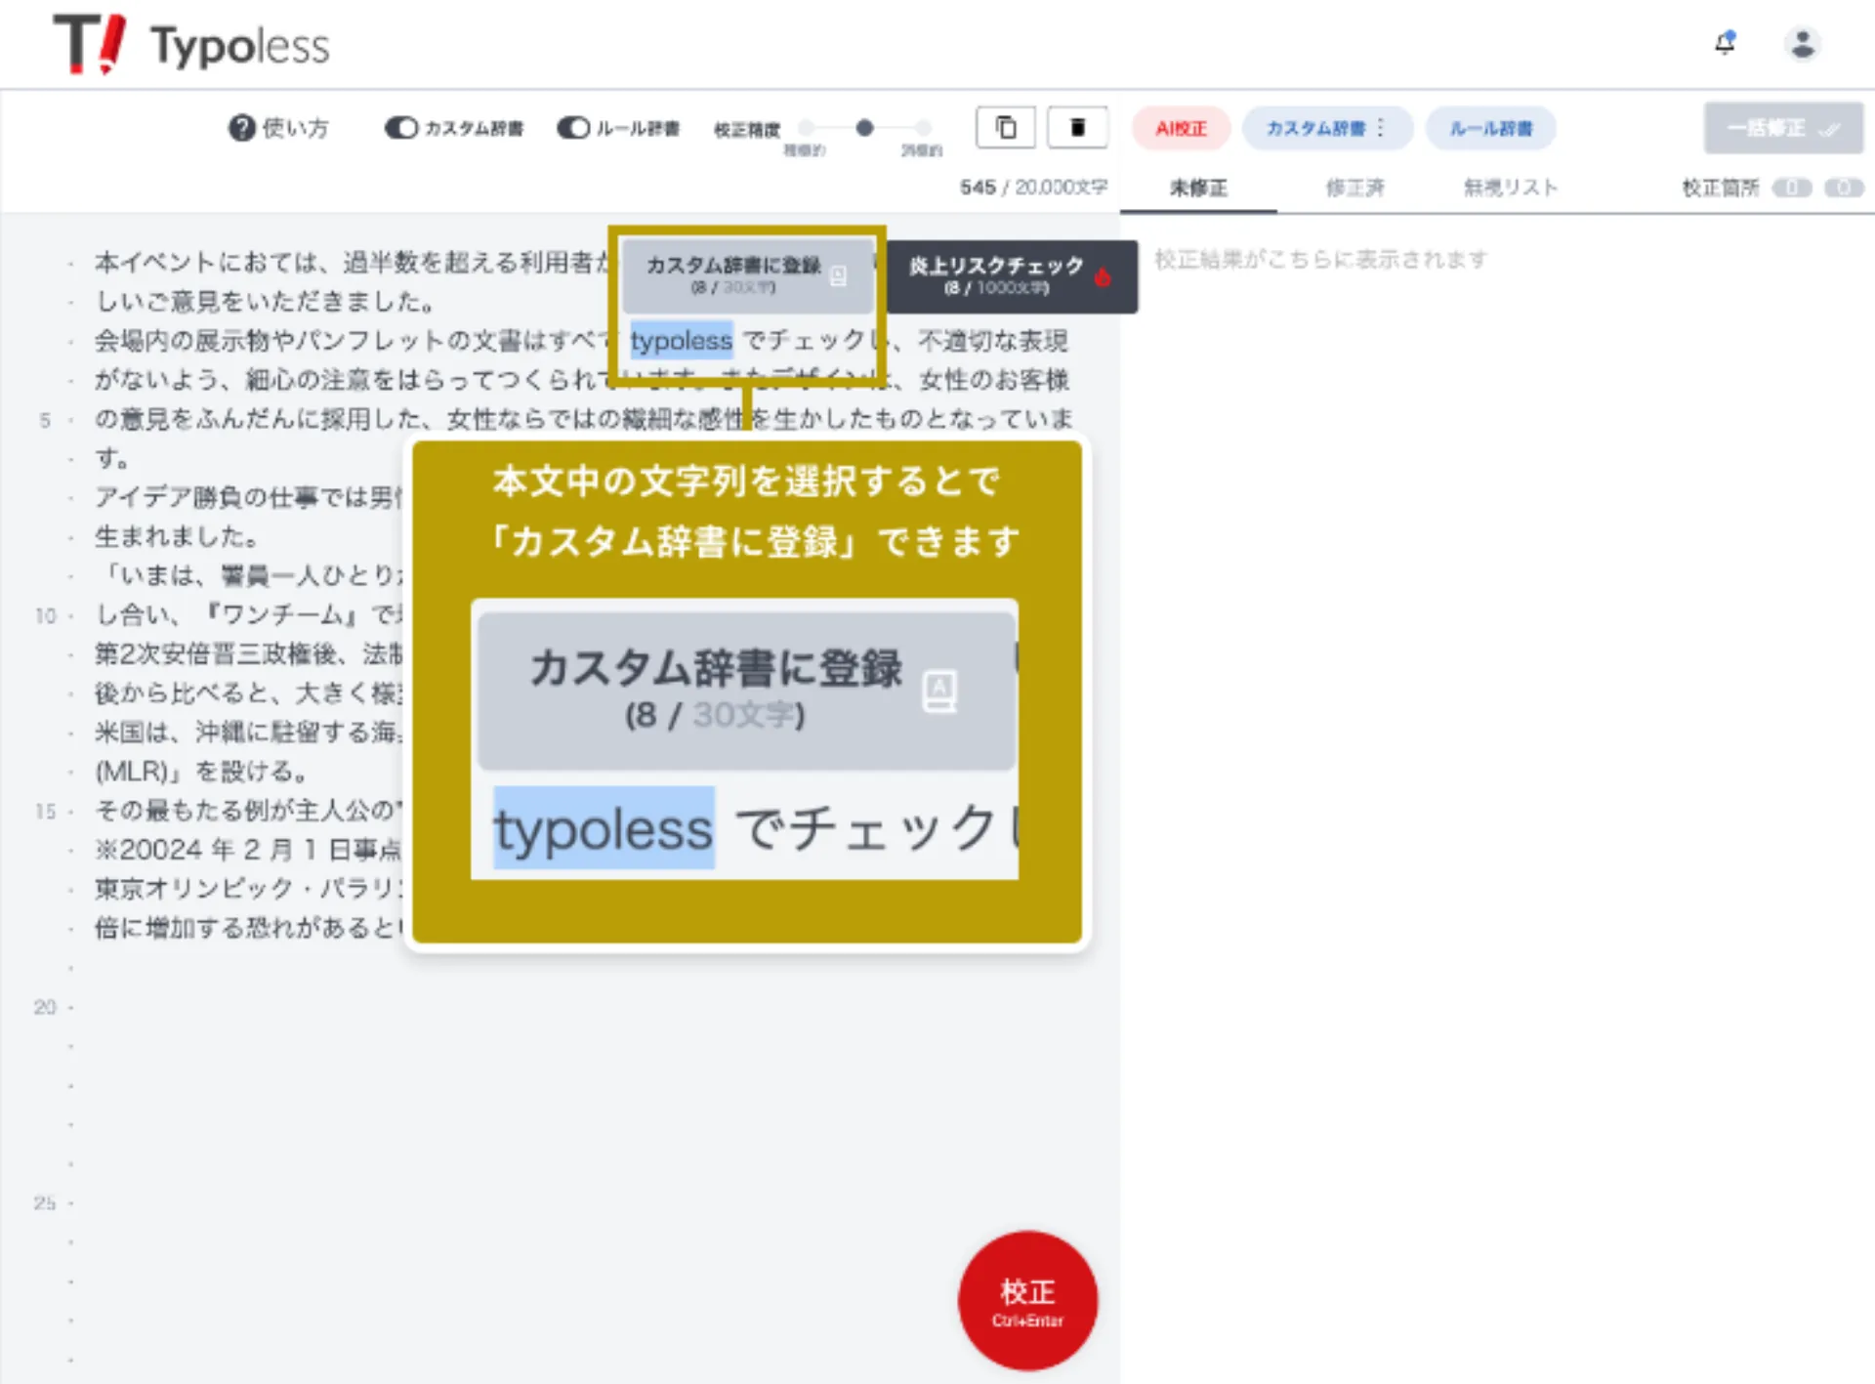Click the line starting 倍に増加する恐れ
The image size is (1875, 1384).
click(248, 927)
